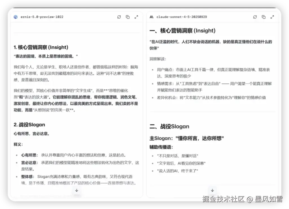Click bullet "说人话的AI，终于来了"
Image resolution: width=289 pixels, height=209 pixels.
(178, 171)
